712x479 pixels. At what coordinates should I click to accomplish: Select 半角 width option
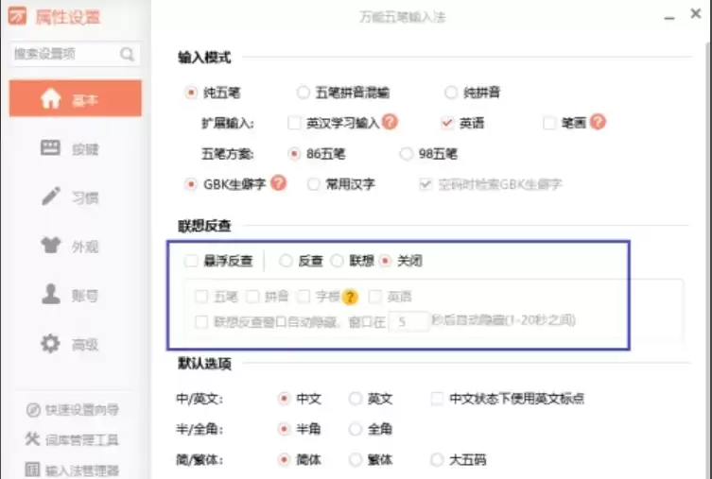click(x=284, y=429)
